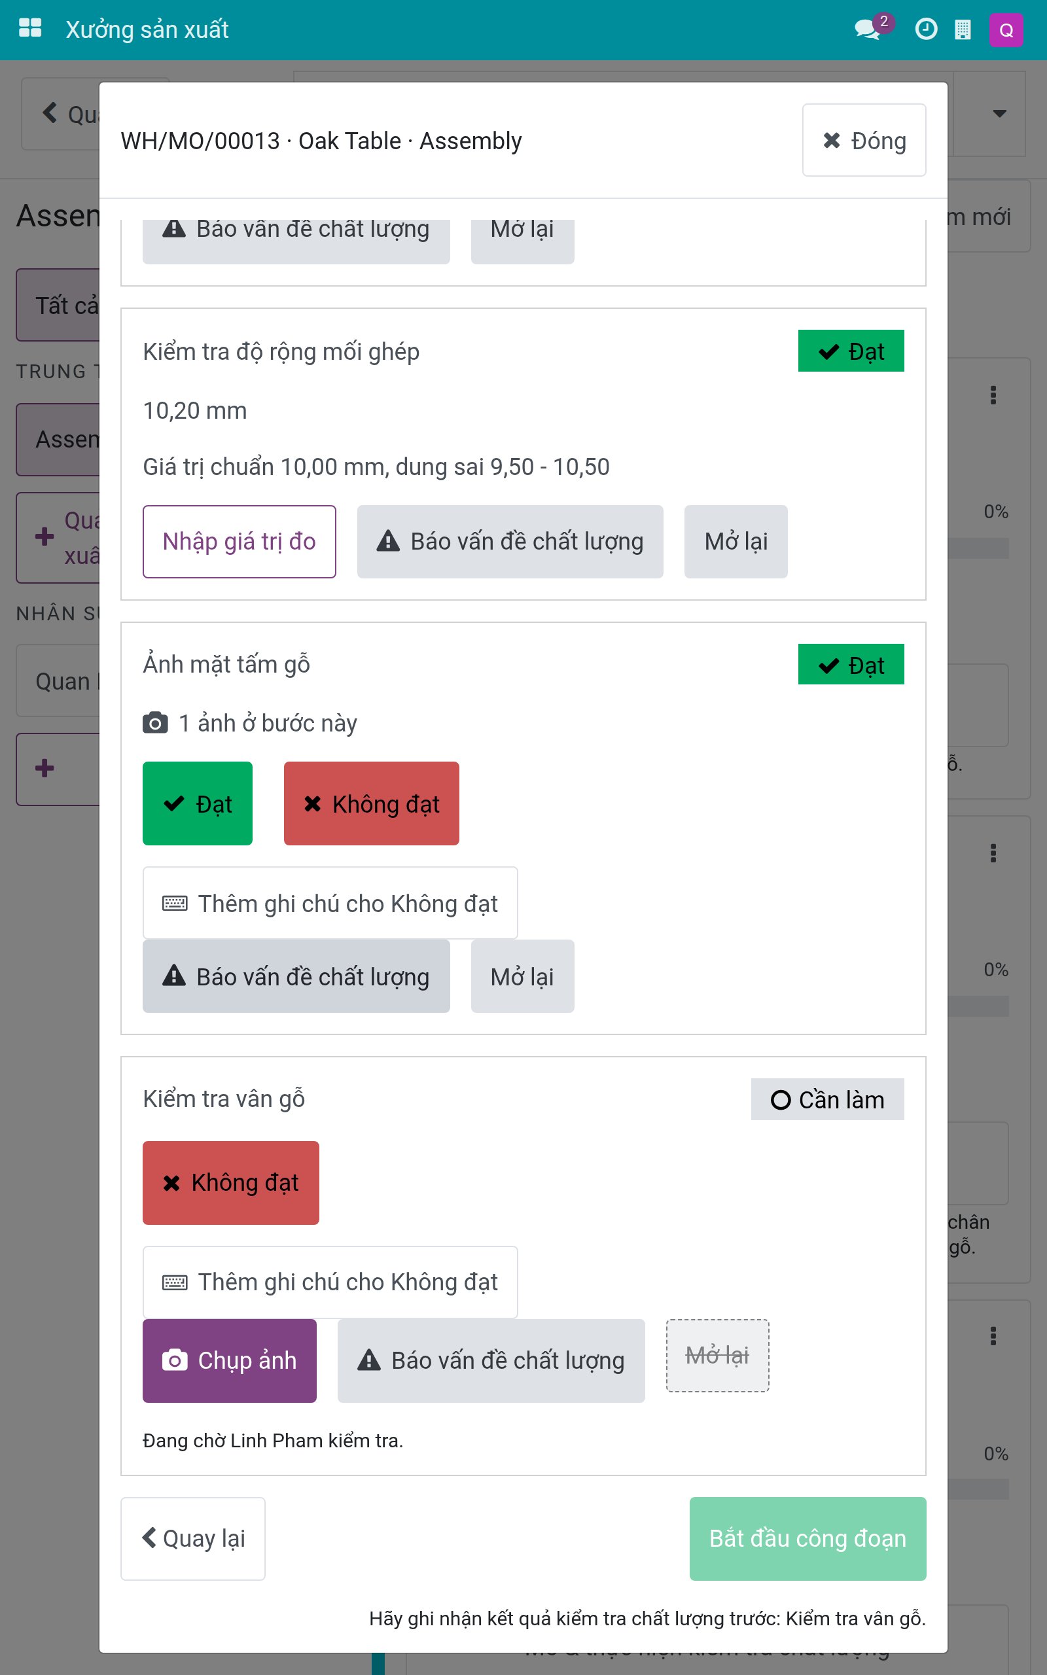Open the first work order's three-dot menu
Image resolution: width=1047 pixels, height=1675 pixels.
point(993,395)
